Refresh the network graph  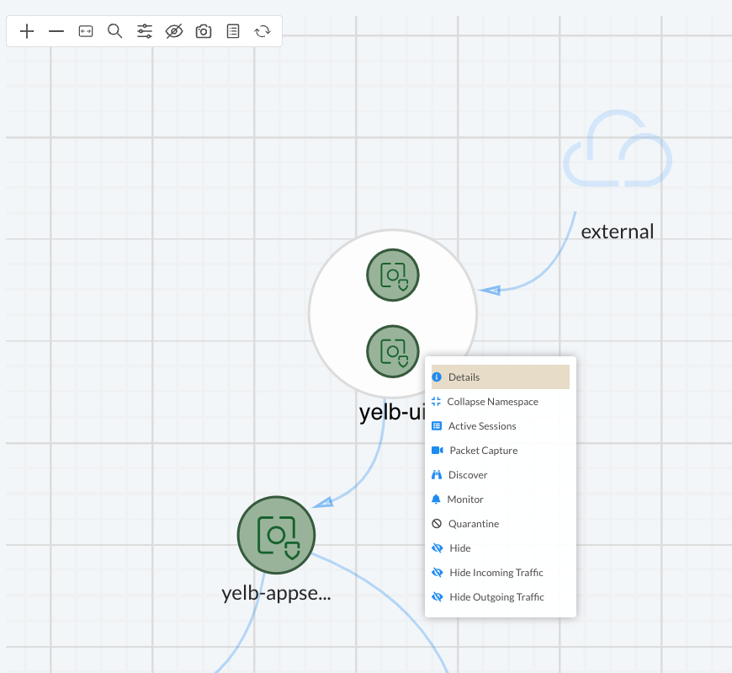tap(263, 31)
